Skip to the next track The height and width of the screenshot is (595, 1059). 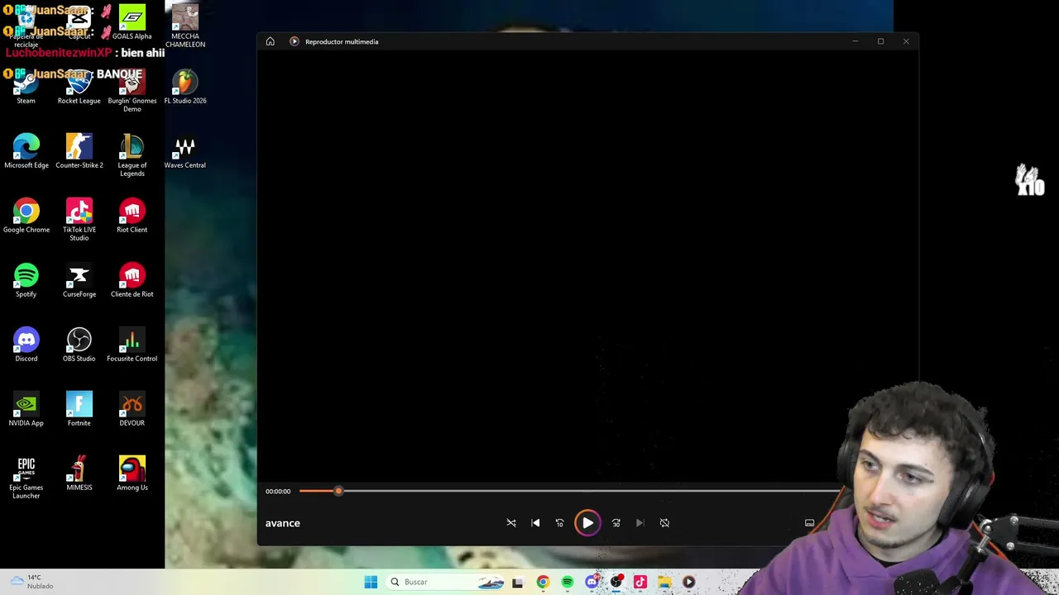640,523
